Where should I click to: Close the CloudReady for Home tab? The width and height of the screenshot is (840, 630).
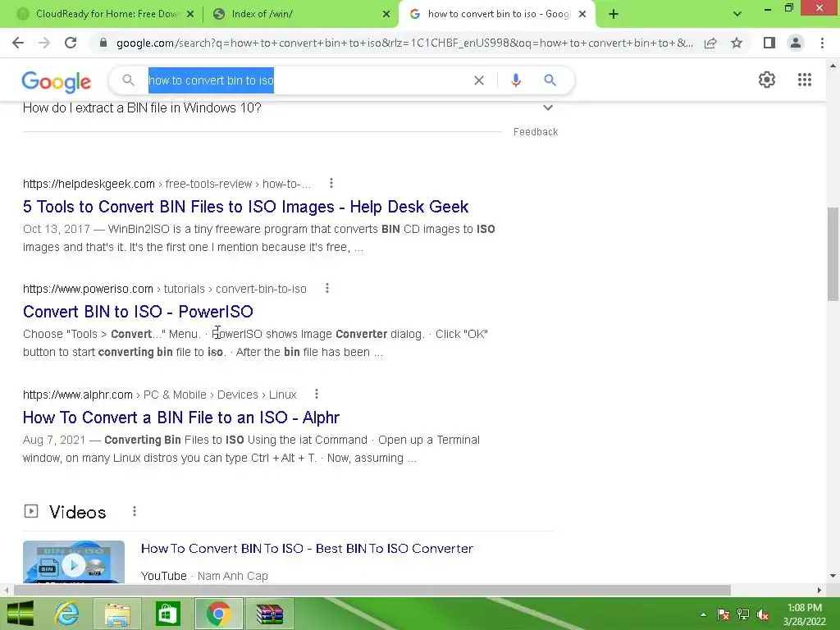[190, 14]
